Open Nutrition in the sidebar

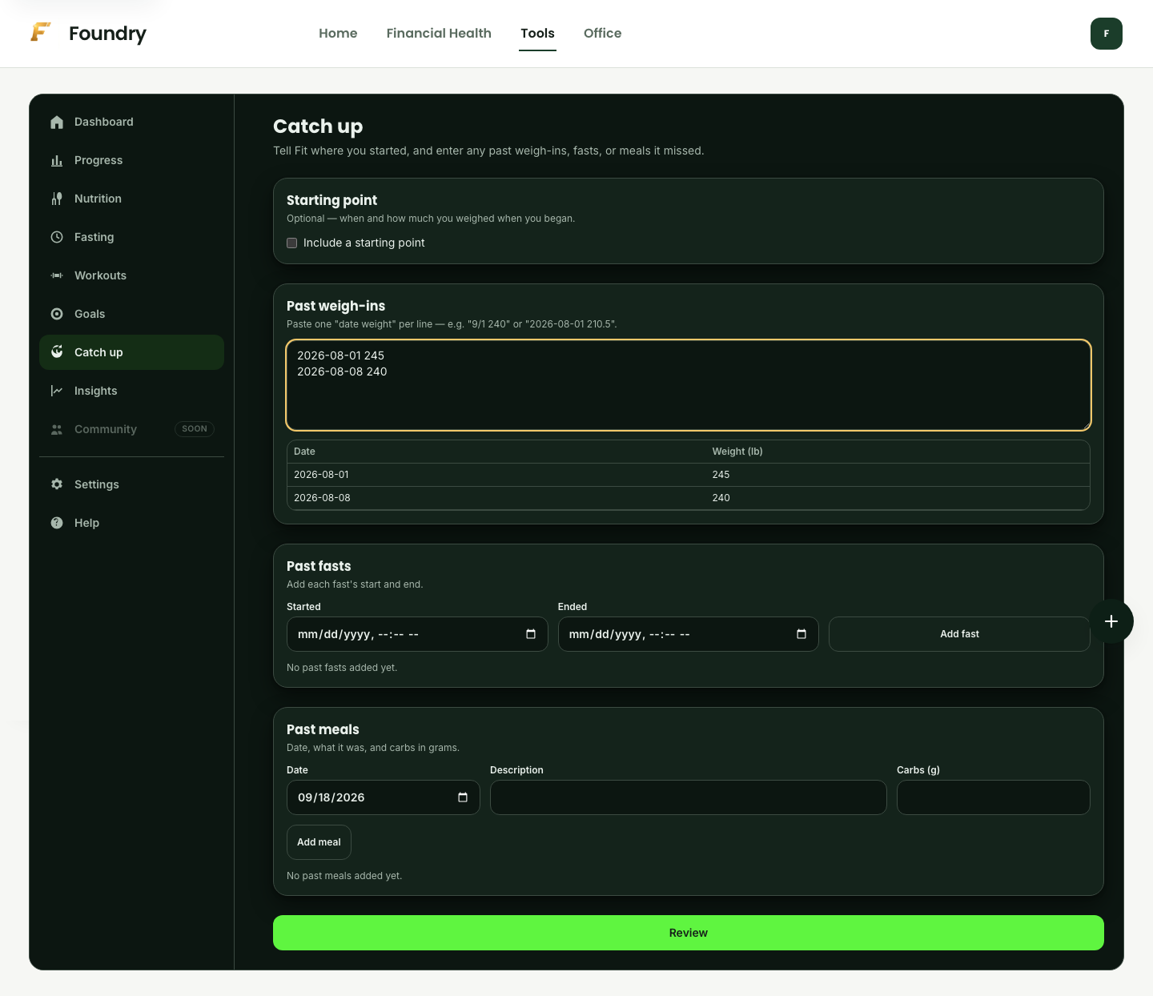(131, 199)
